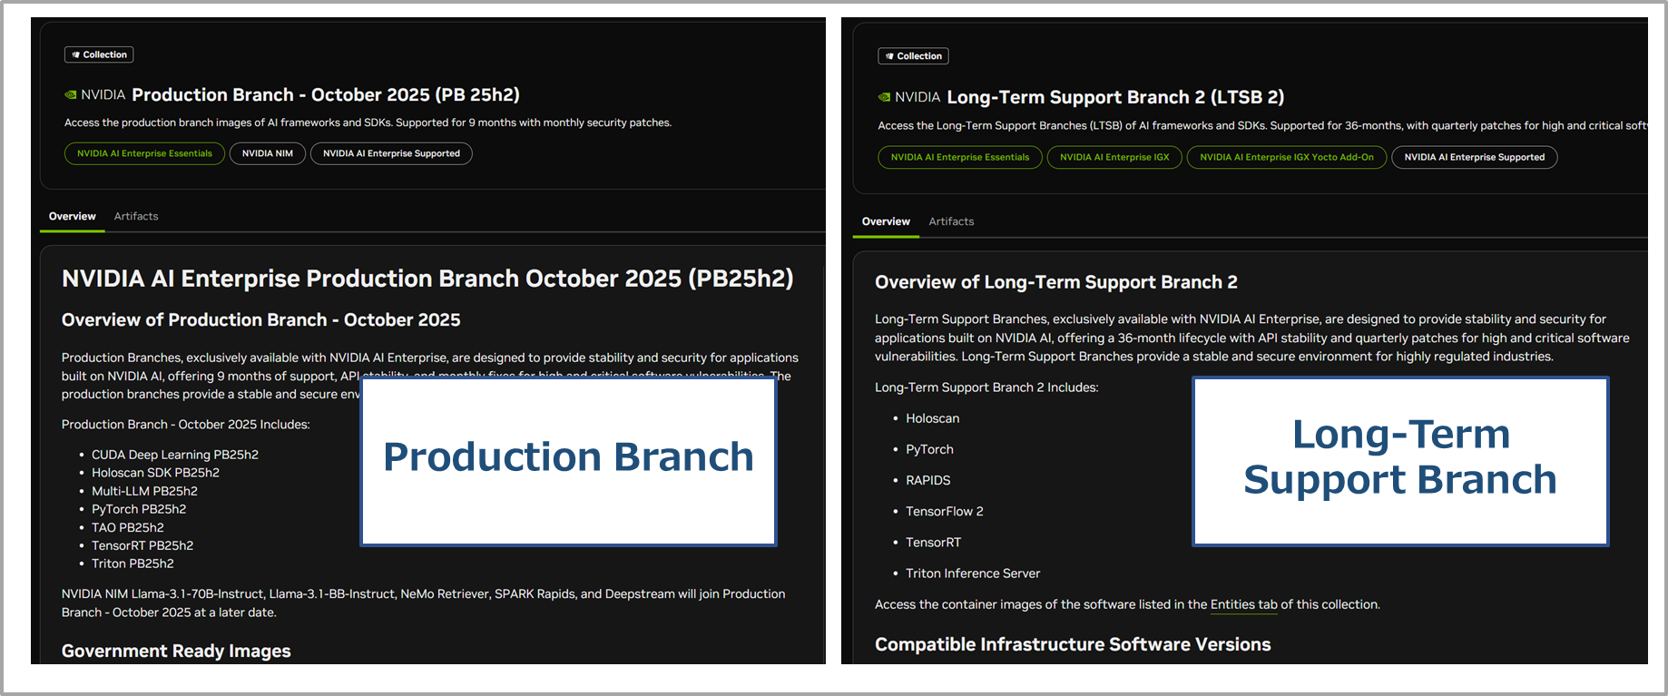Select the NVIDIA AI Enterprise IGX tag
Viewport: 1668px width, 696px height.
(1114, 158)
